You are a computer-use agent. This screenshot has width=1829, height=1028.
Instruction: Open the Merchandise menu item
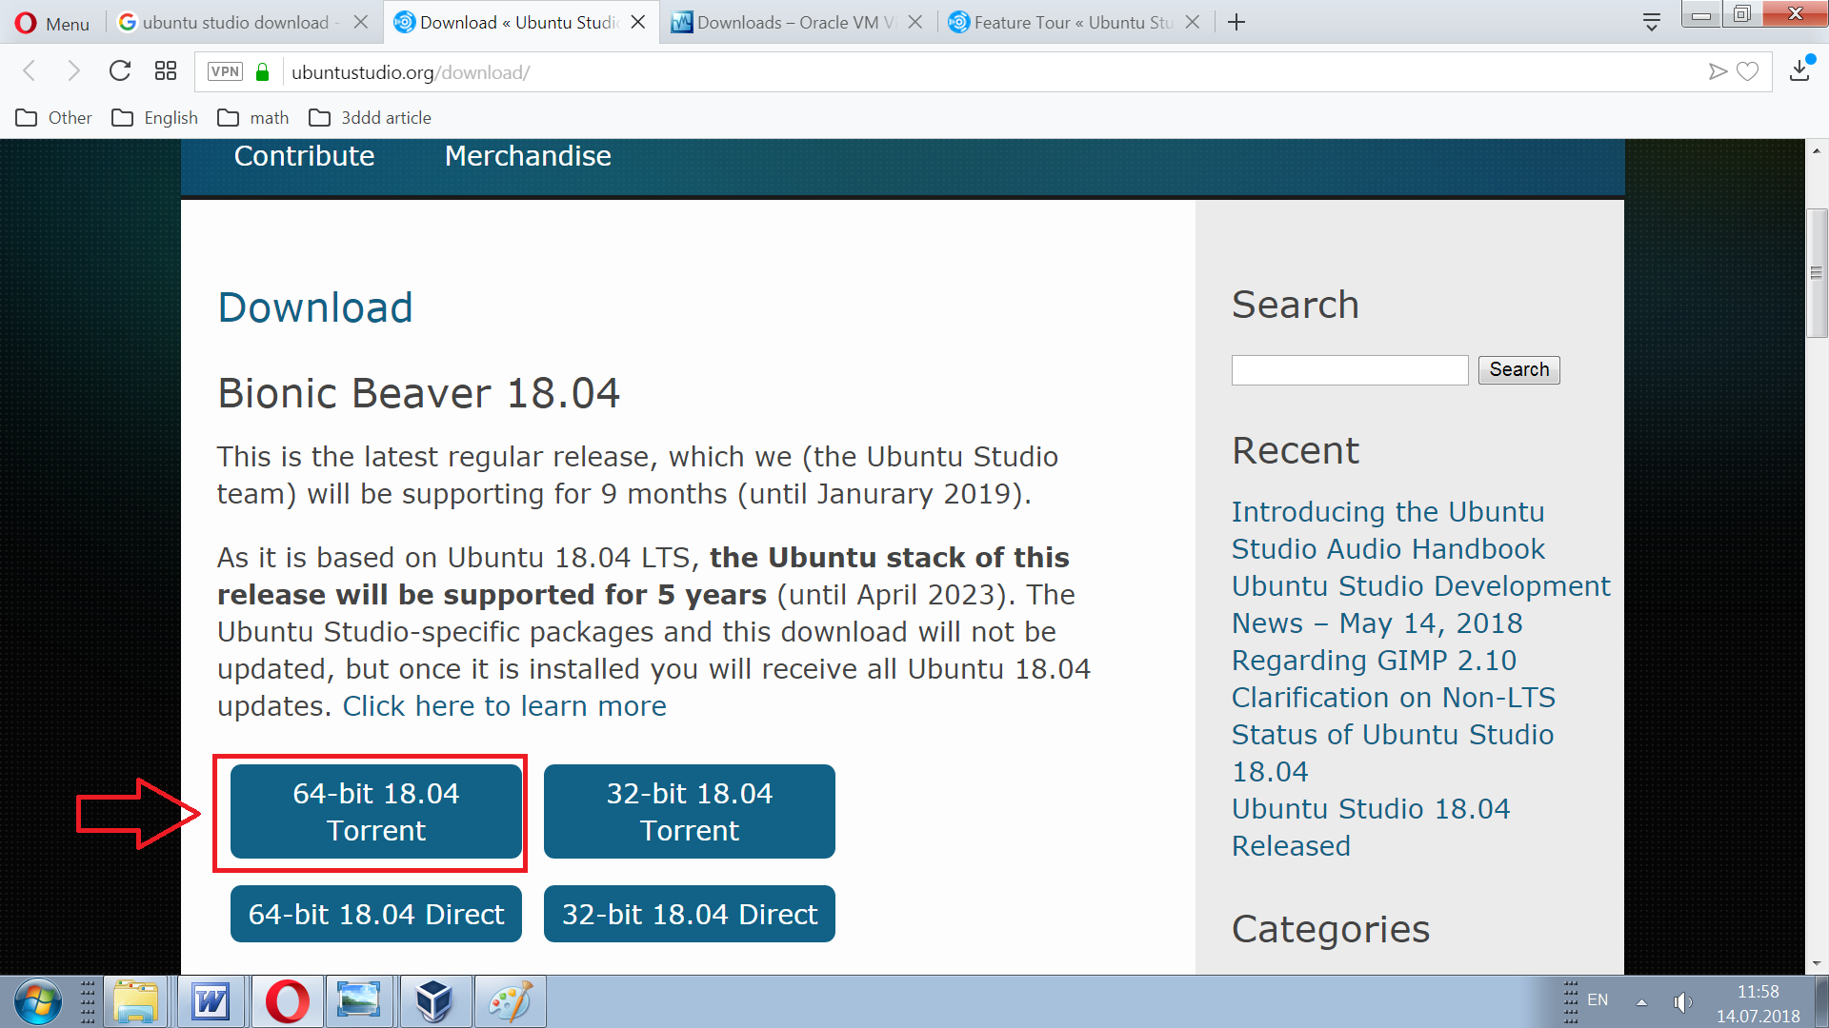pos(528,156)
